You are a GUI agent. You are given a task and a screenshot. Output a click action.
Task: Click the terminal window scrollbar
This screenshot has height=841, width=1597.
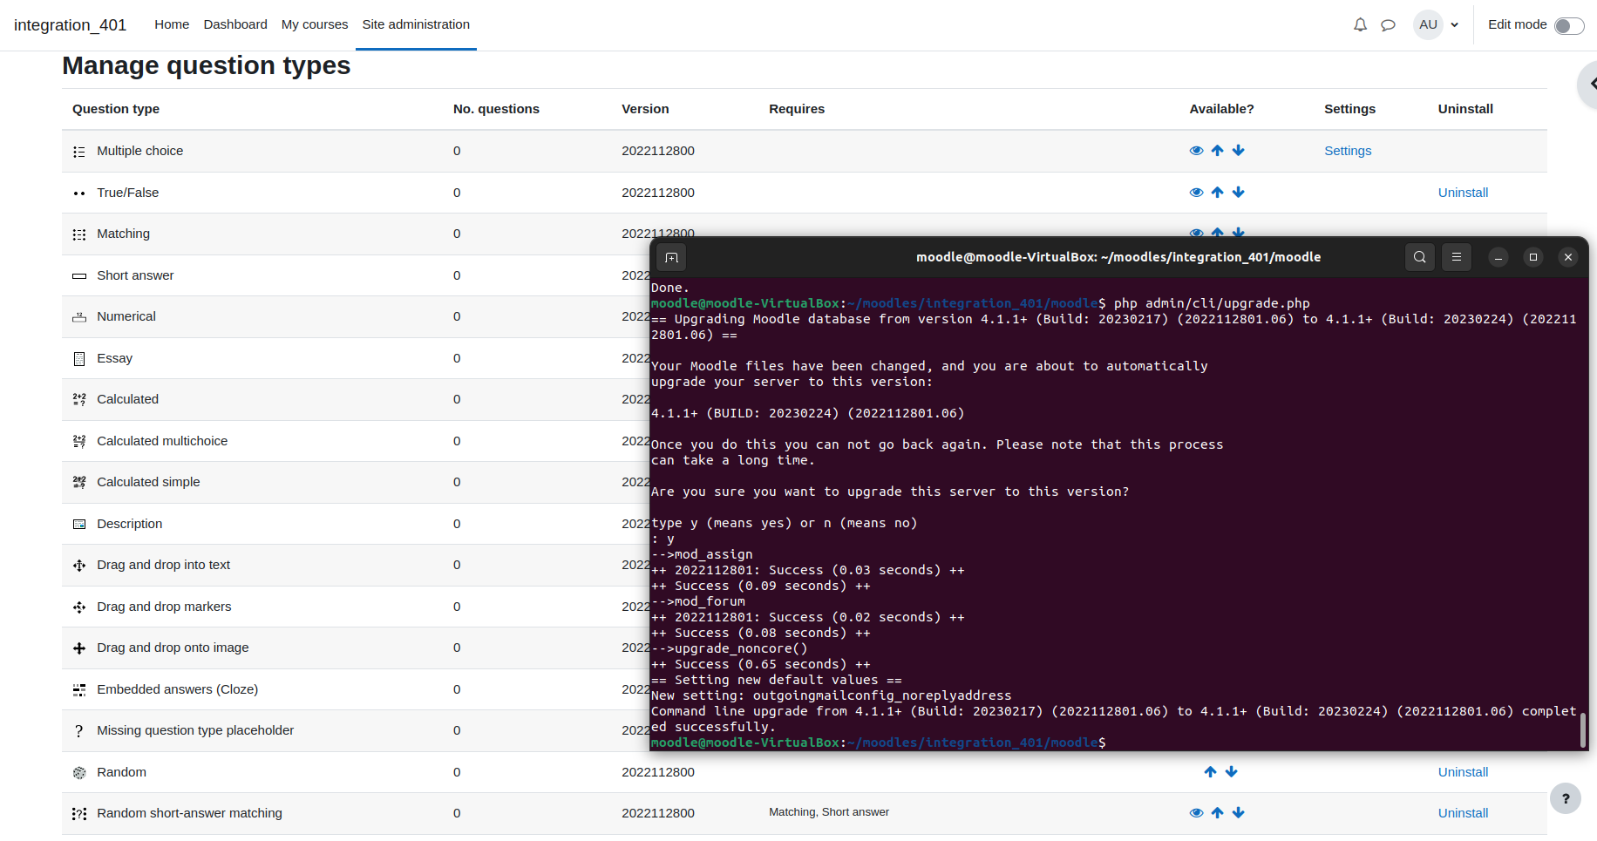tap(1583, 730)
